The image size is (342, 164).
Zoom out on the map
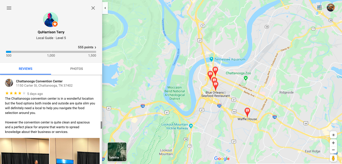click(x=333, y=150)
